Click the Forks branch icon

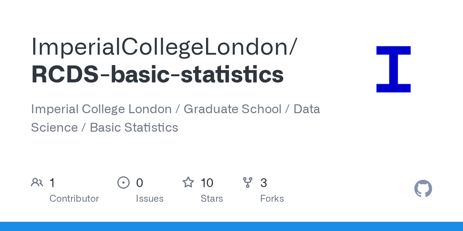tap(248, 182)
